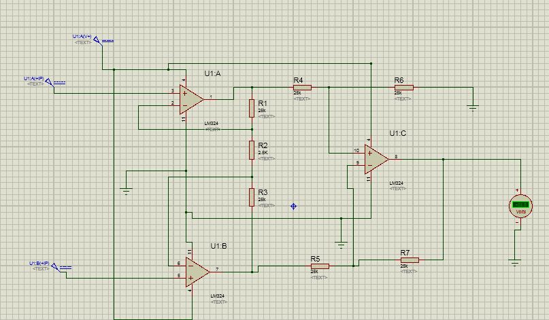549x320 pixels.
Task: Select resistor R1 component body
Action: 252,108
